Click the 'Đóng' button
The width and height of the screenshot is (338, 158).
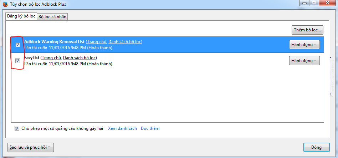click(317, 147)
